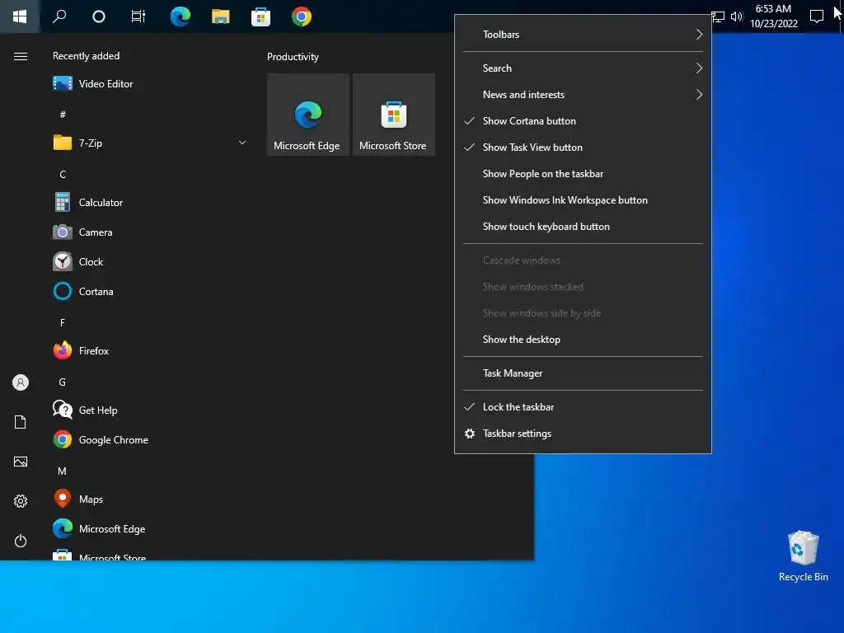Click the letter G index header
The image size is (844, 633).
(x=63, y=382)
